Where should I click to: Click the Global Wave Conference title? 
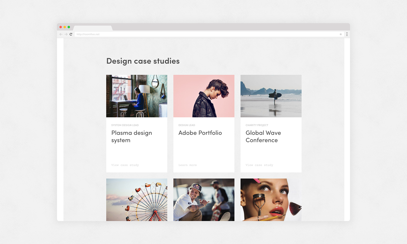(x=263, y=137)
